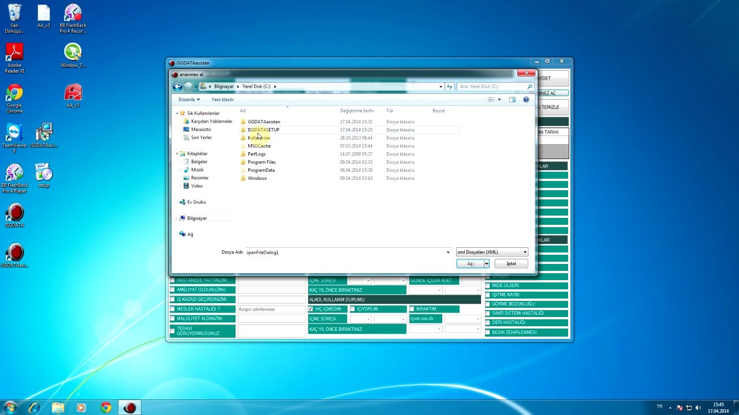Select Ağ in the navigation pane
This screenshot has height=415, width=739.
coord(190,235)
